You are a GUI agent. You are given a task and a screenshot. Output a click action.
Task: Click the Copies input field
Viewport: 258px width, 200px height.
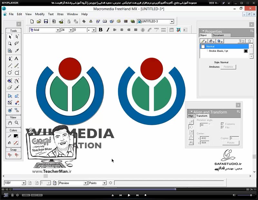click(234, 138)
